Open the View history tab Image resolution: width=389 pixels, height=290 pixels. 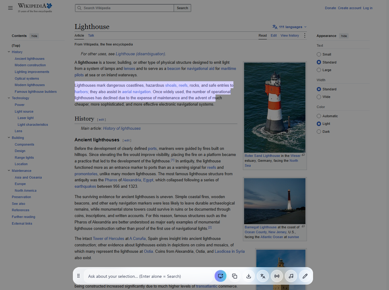coord(289,35)
